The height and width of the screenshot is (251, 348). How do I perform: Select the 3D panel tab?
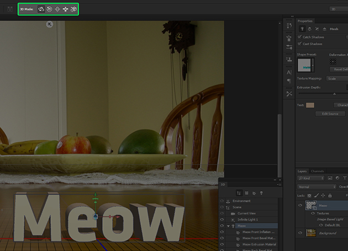pos(223,184)
